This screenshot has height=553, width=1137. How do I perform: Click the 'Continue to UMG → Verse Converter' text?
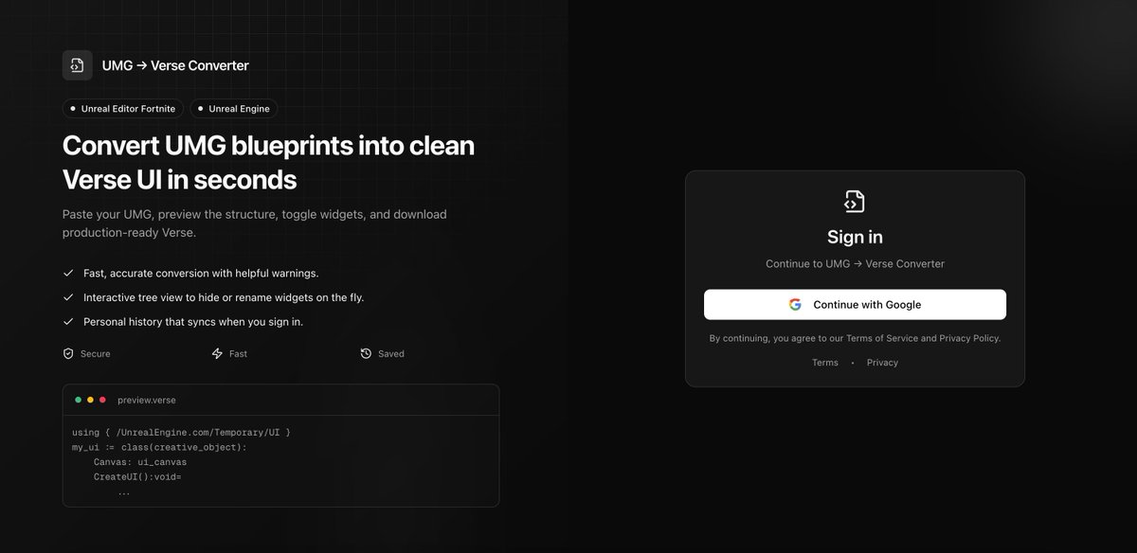click(x=855, y=264)
